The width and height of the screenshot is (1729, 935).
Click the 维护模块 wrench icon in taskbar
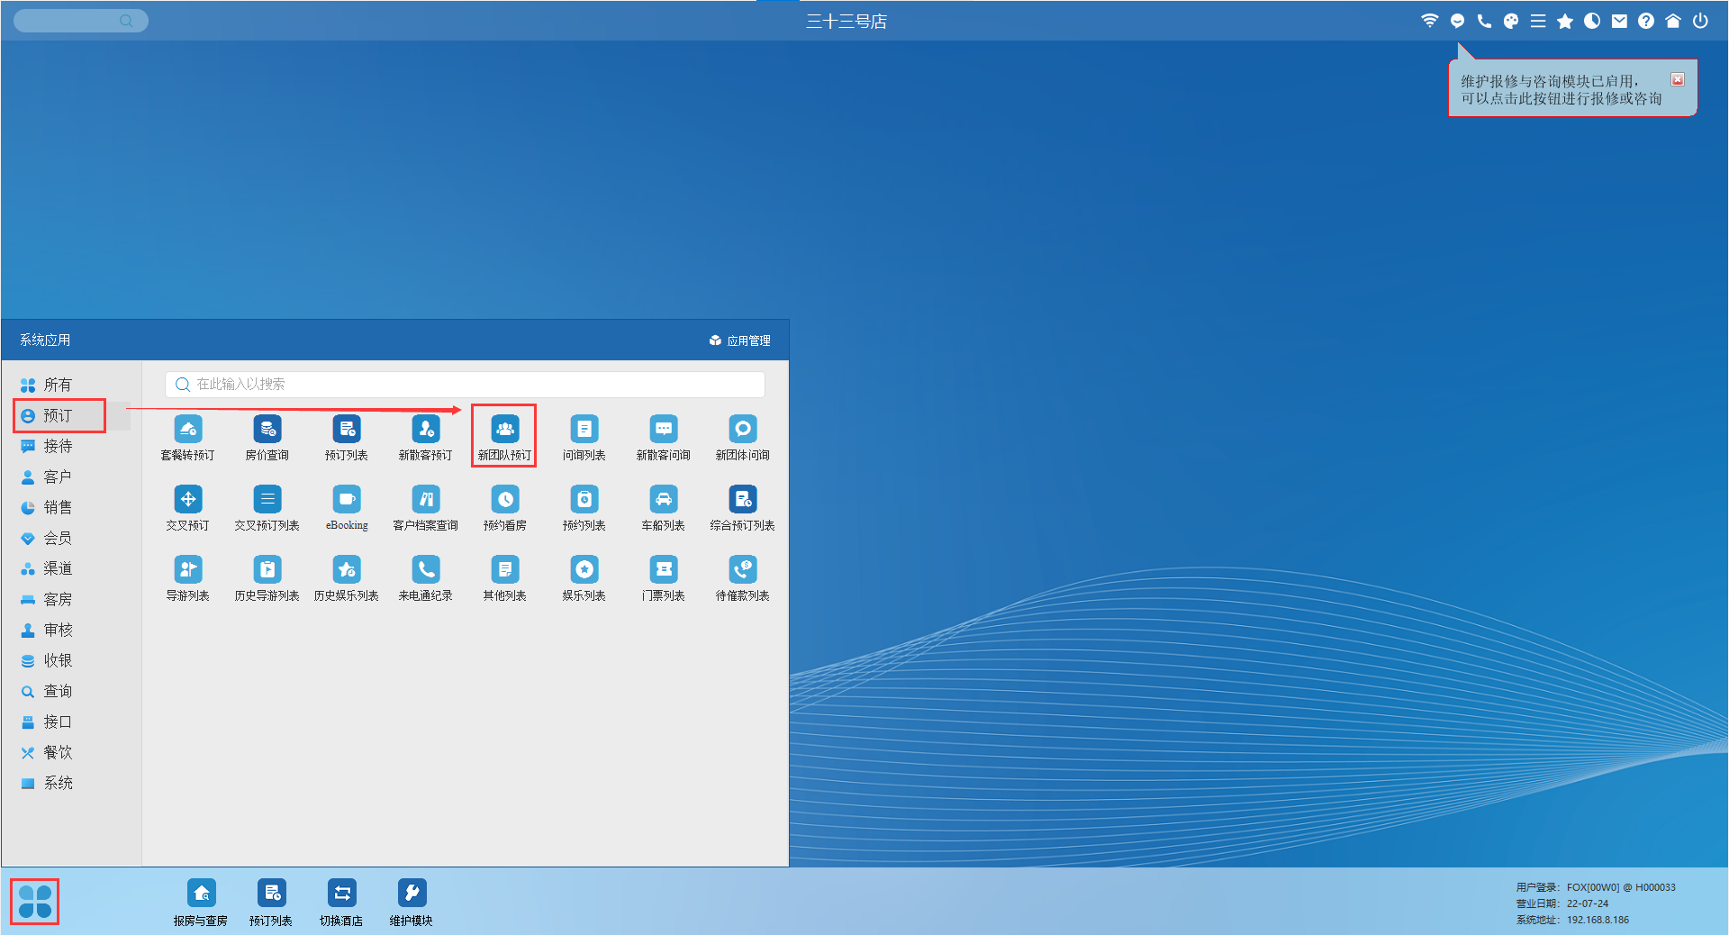[x=412, y=894]
